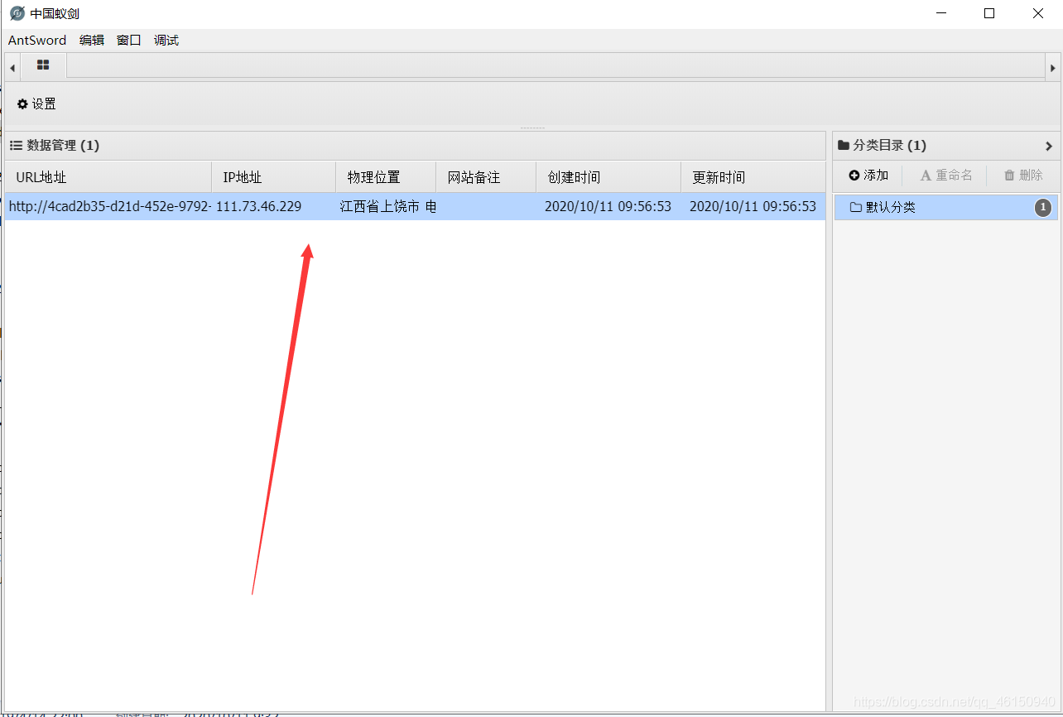Viewport: 1063px width, 717px height.
Task: Click the URL地址 column header
Action: point(108,177)
